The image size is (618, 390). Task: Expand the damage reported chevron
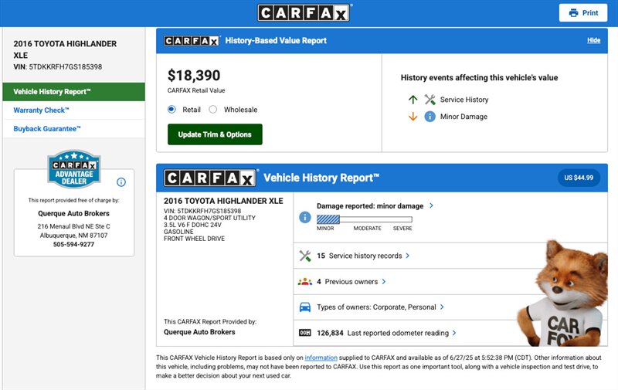pyautogui.click(x=431, y=205)
